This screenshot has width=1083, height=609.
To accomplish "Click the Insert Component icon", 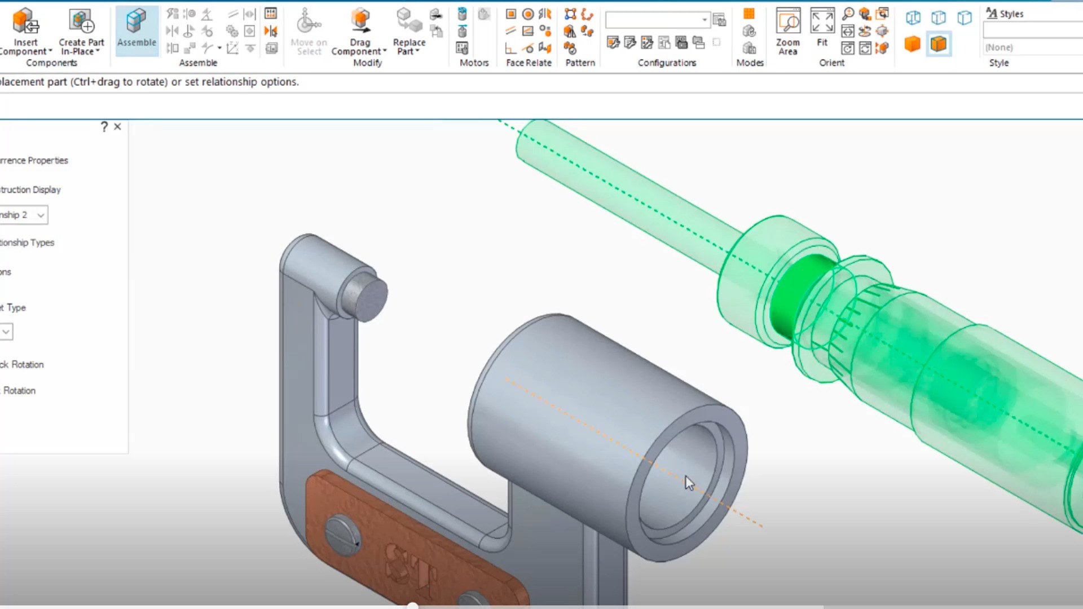I will point(25,21).
